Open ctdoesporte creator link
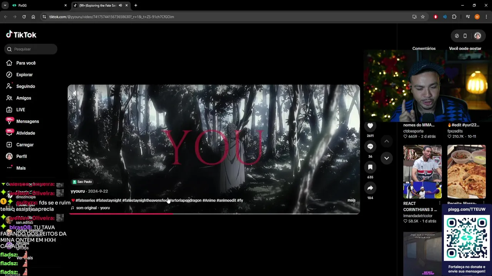Screen dimensions: 492x276 tap(413, 131)
